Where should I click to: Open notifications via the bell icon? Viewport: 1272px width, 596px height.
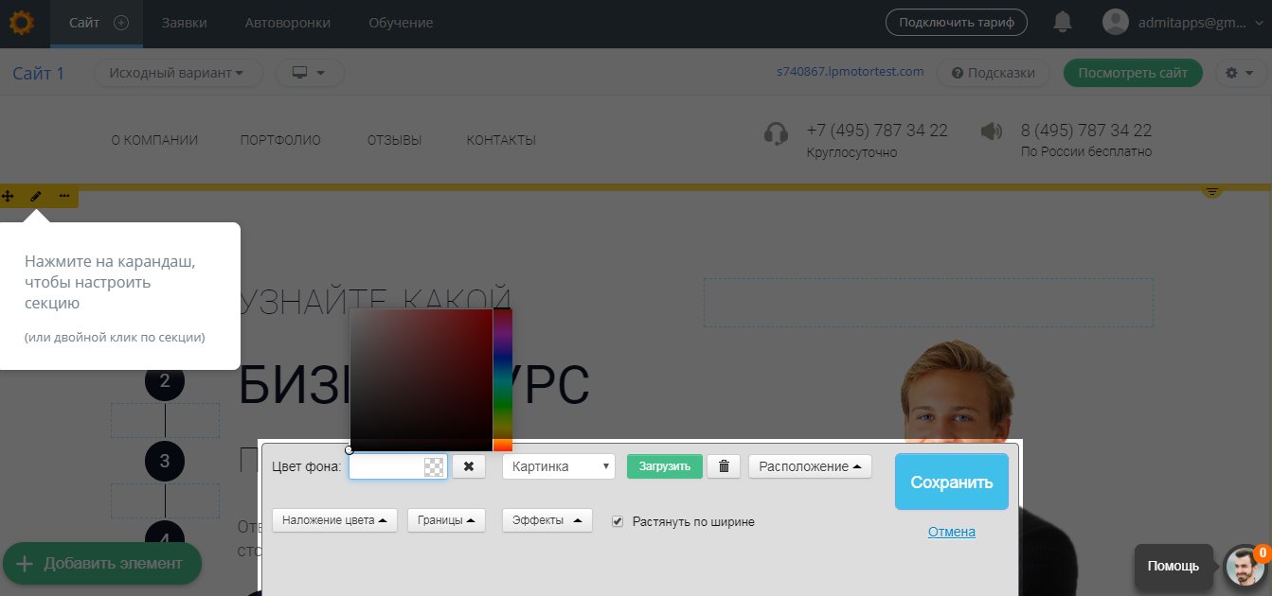[x=1062, y=24]
